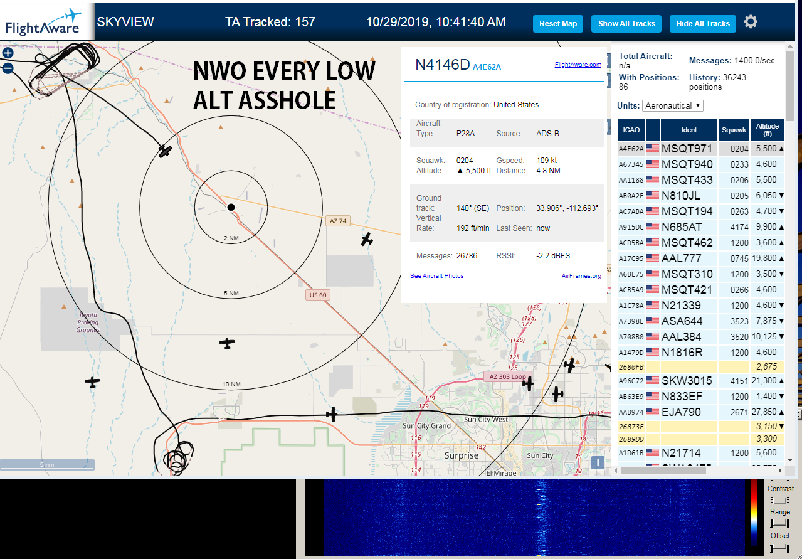This screenshot has width=802, height=559.
Task: Select aircraft icon right of AZ 303 Loop label
Action: [528, 383]
